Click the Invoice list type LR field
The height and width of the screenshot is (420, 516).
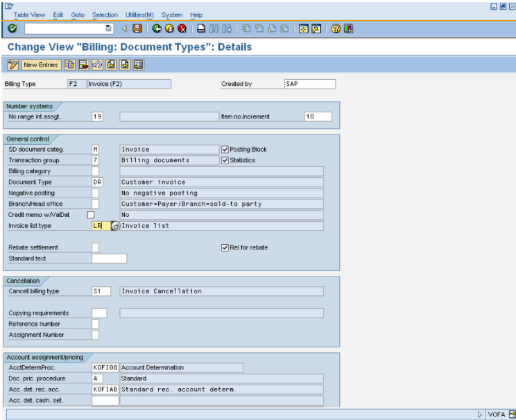[x=101, y=226]
